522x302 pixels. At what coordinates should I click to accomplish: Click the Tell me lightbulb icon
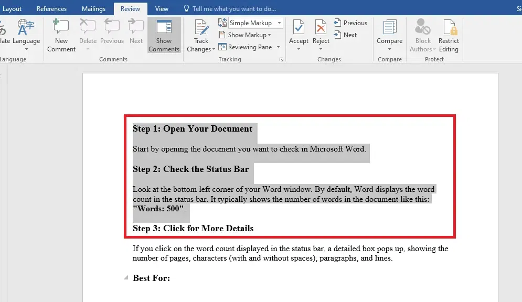click(186, 8)
